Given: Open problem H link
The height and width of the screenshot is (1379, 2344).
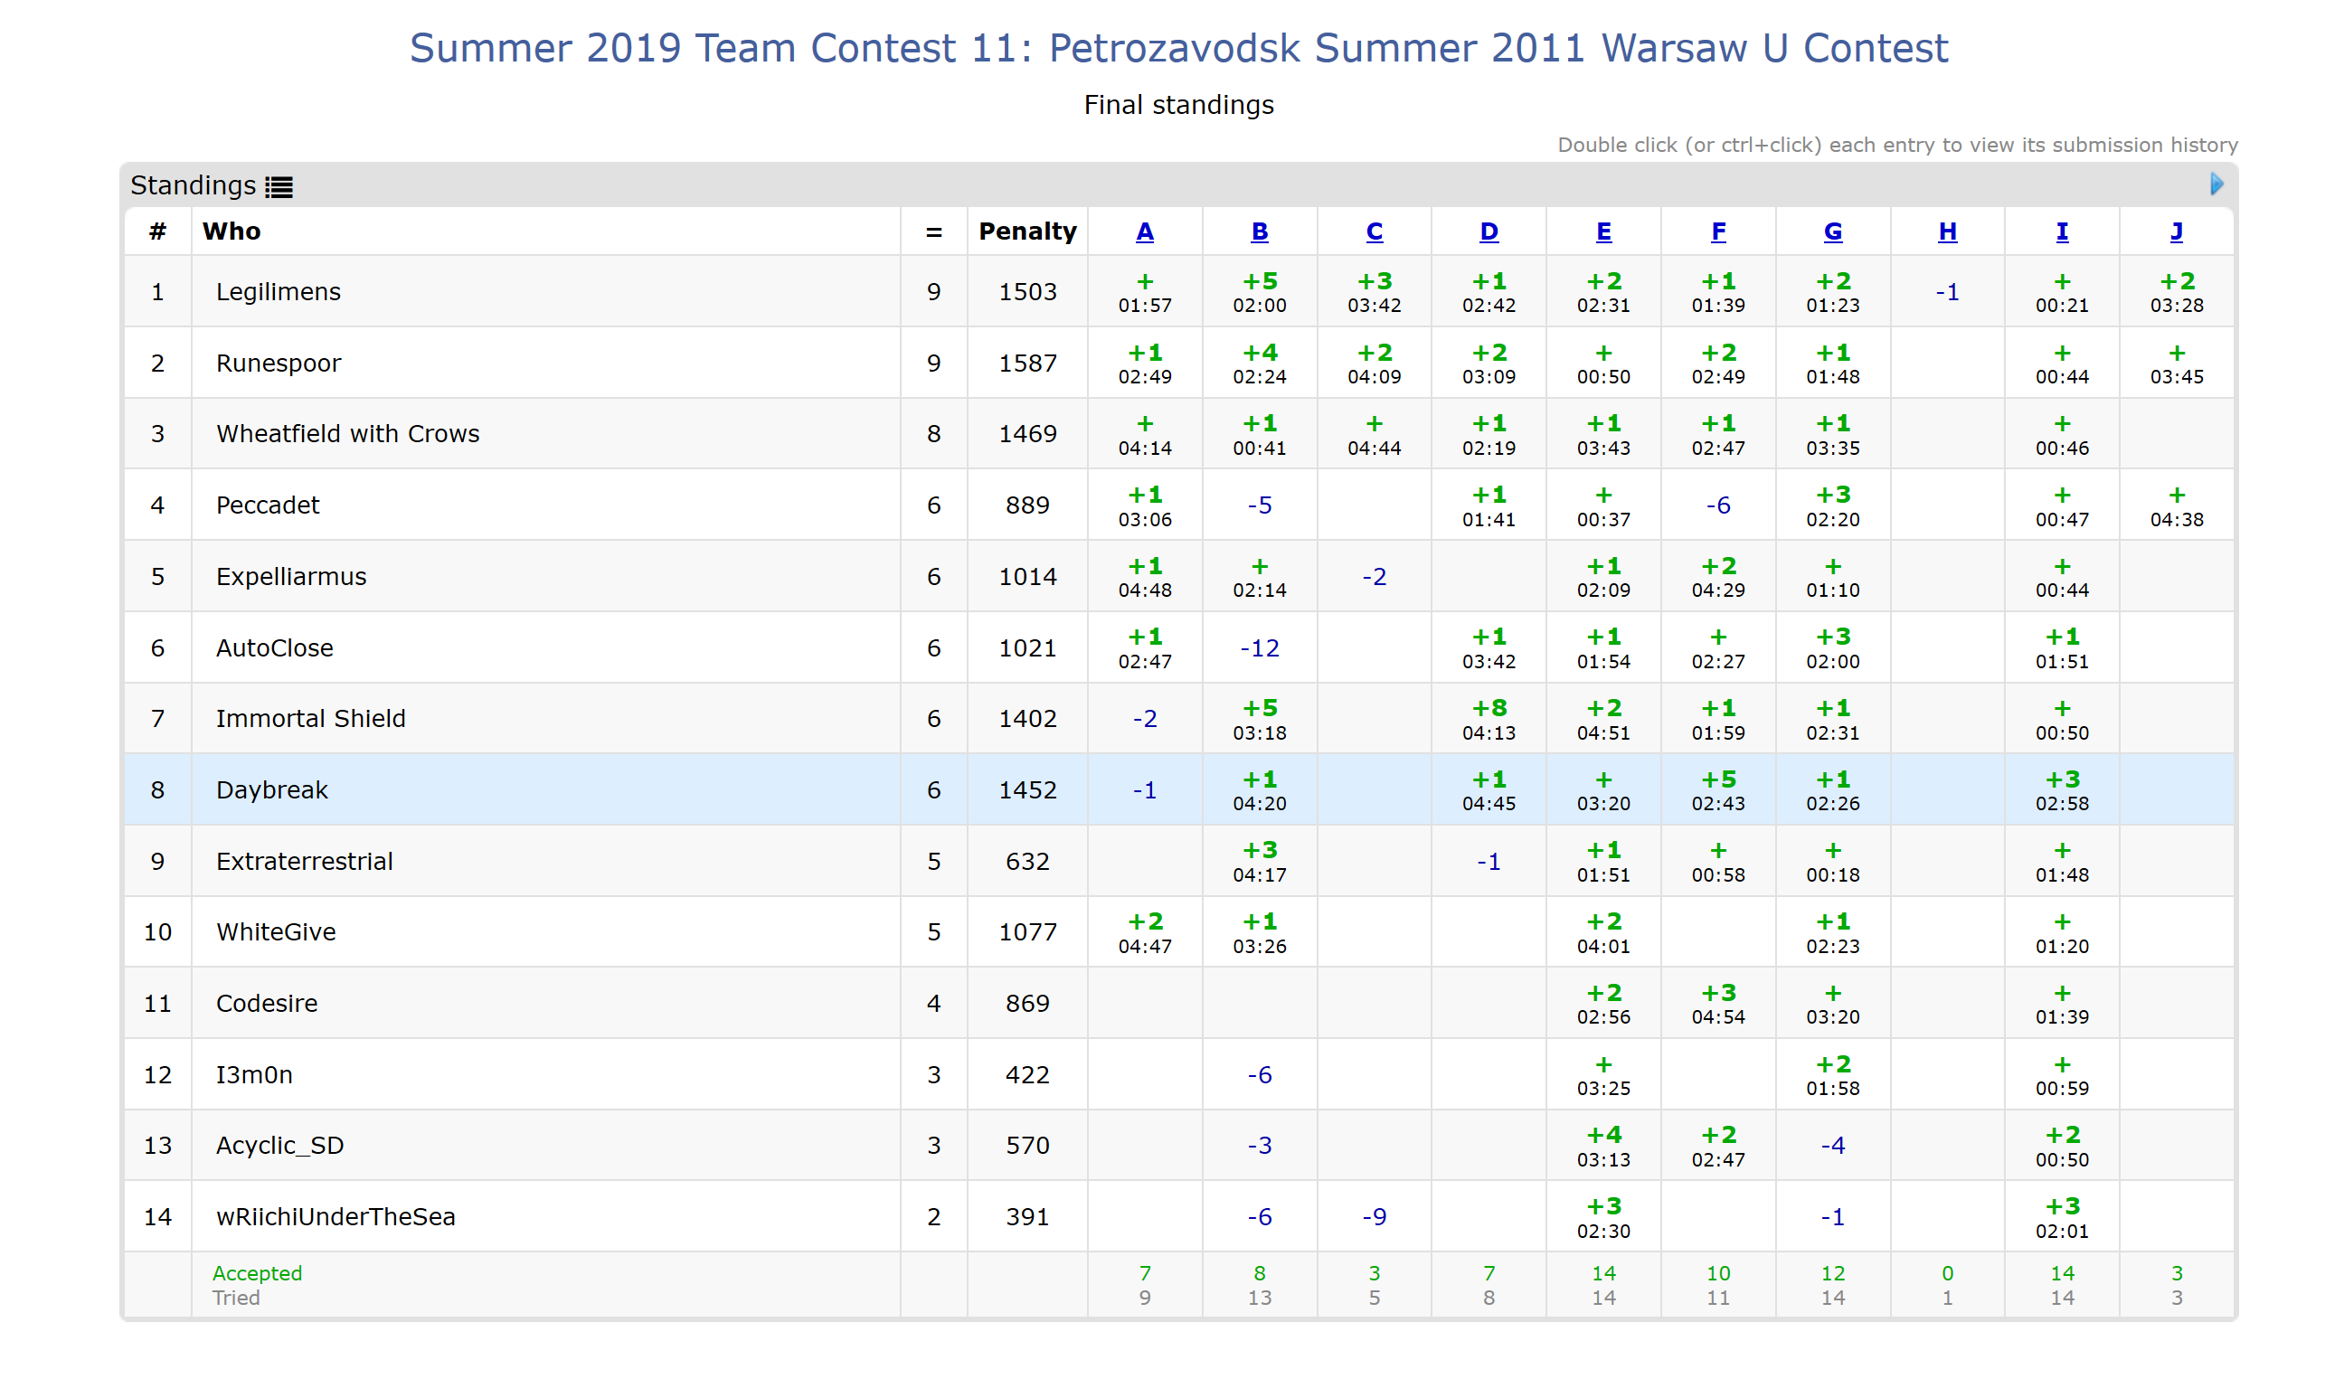Looking at the screenshot, I should point(1947,231).
